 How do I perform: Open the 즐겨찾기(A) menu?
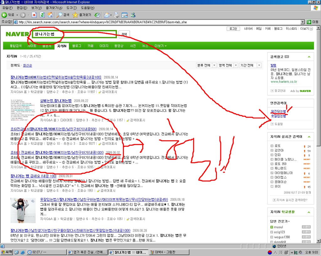point(54,8)
